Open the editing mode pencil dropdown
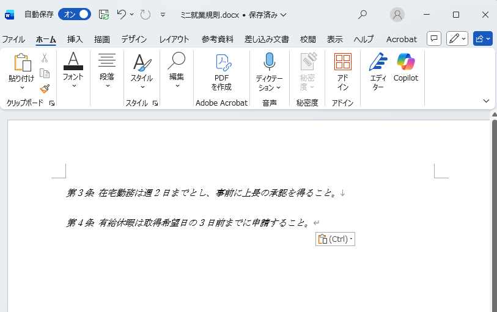The width and height of the screenshot is (497, 312). [457, 38]
